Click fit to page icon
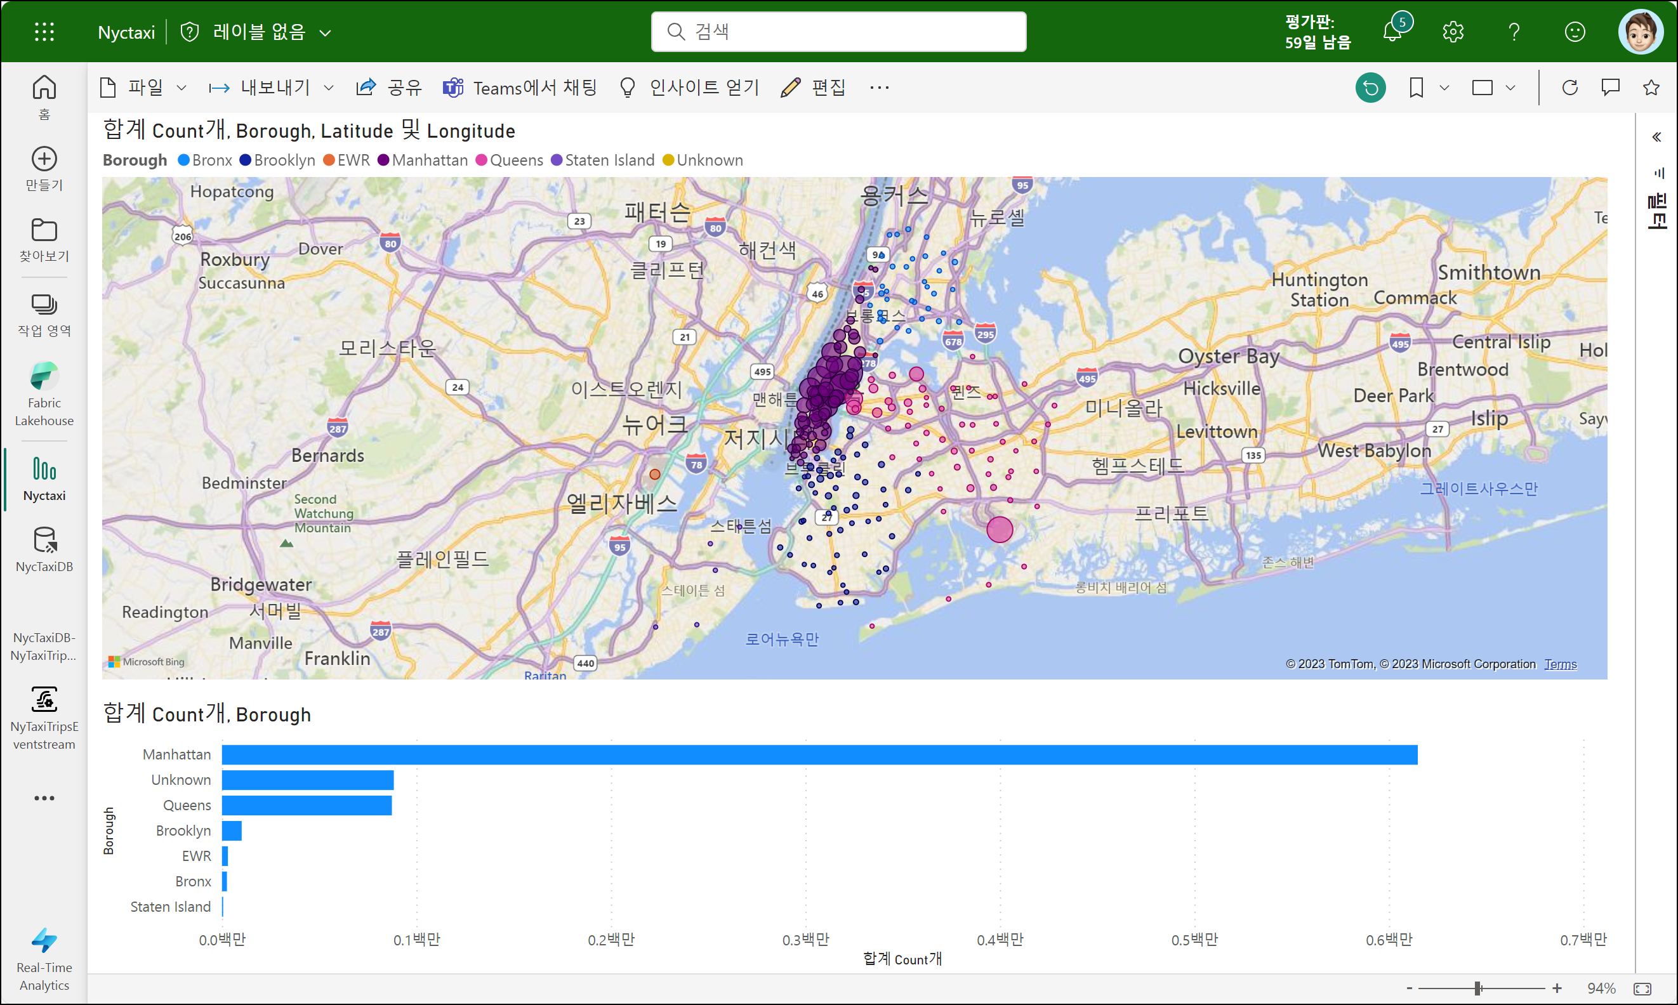Image resolution: width=1678 pixels, height=1005 pixels. [1642, 989]
